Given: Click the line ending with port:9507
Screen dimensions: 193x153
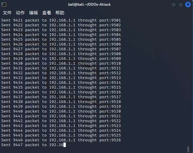Looking at the screenshot, I should [61, 49].
